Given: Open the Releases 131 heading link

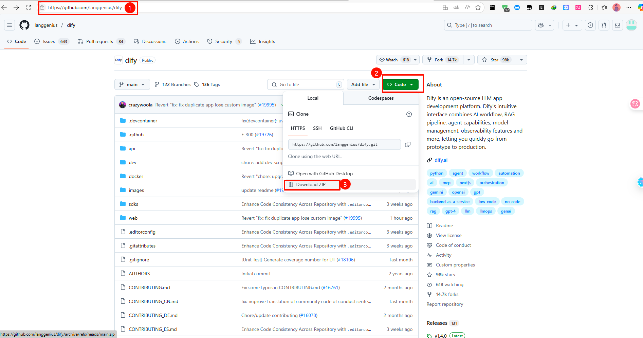Looking at the screenshot, I should pos(442,323).
